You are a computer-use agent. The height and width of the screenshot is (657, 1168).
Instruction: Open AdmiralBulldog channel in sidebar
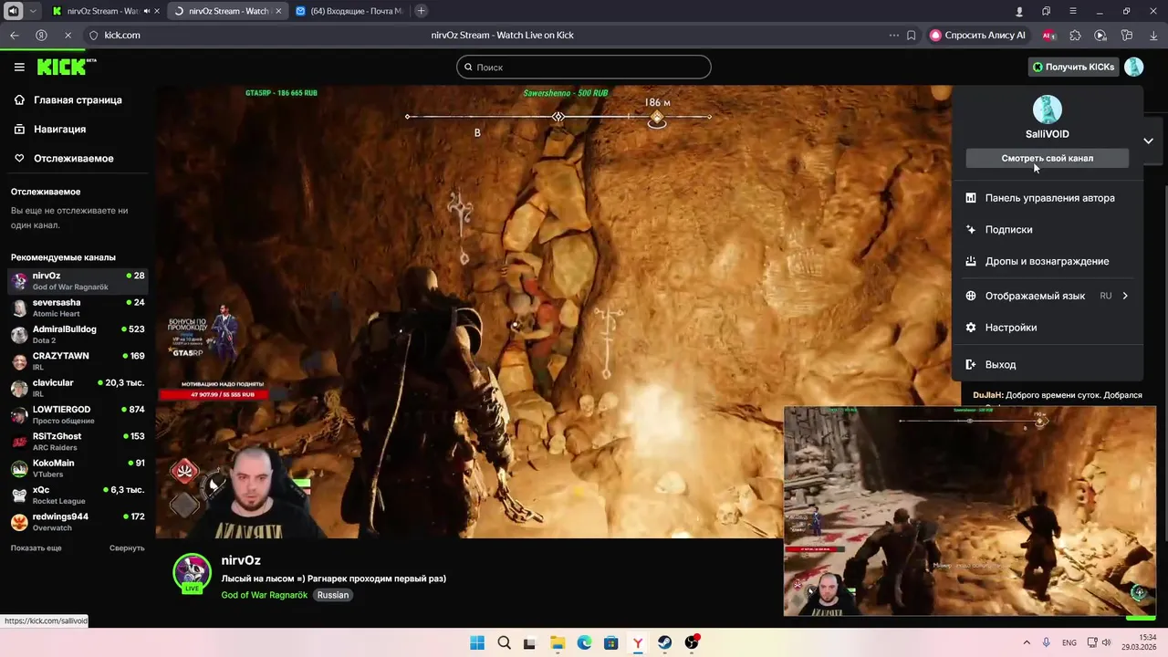[78, 334]
